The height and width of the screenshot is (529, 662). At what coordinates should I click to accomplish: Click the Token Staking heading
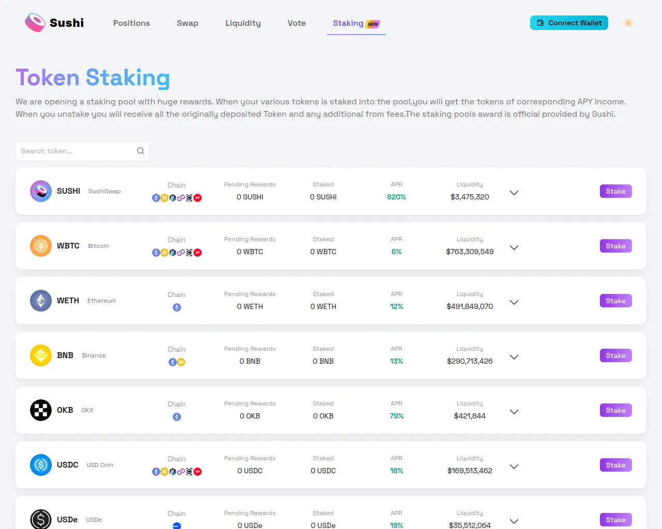pyautogui.click(x=93, y=77)
